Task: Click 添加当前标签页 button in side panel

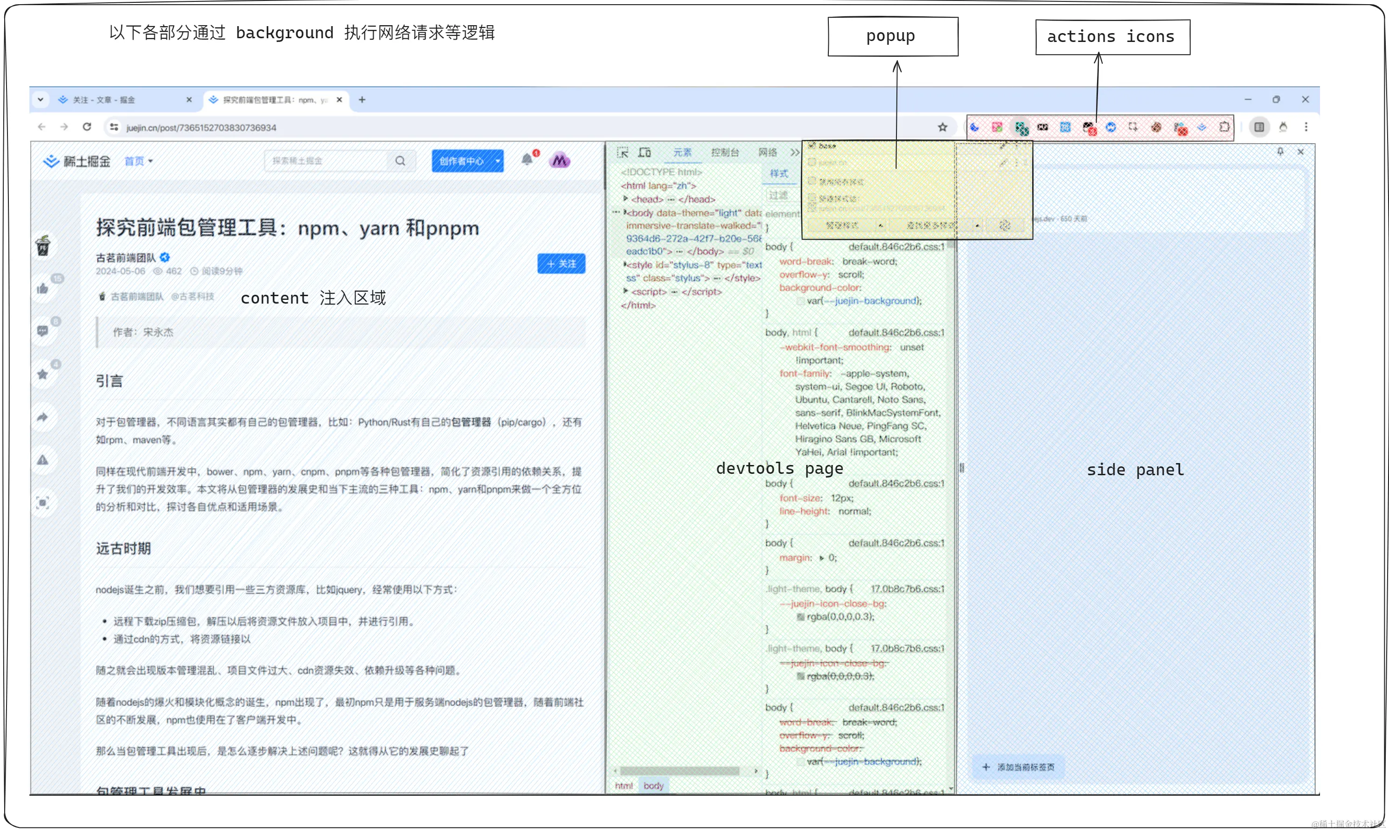Action: [x=1019, y=767]
